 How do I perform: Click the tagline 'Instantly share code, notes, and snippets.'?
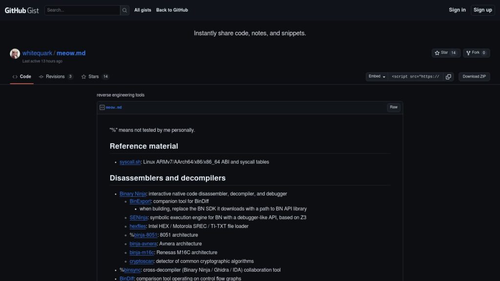coord(250,33)
